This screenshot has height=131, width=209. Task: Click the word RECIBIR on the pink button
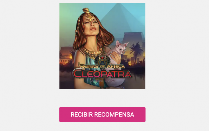point(82,115)
